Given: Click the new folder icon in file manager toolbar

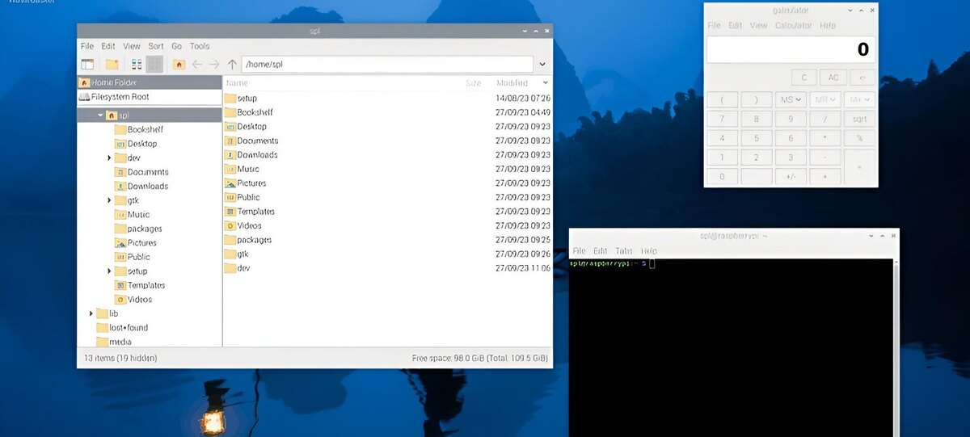Looking at the screenshot, I should (x=112, y=65).
